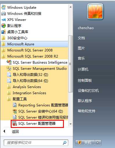Launch SQL Server Management Studio text entry

pyautogui.click(x=40, y=69)
